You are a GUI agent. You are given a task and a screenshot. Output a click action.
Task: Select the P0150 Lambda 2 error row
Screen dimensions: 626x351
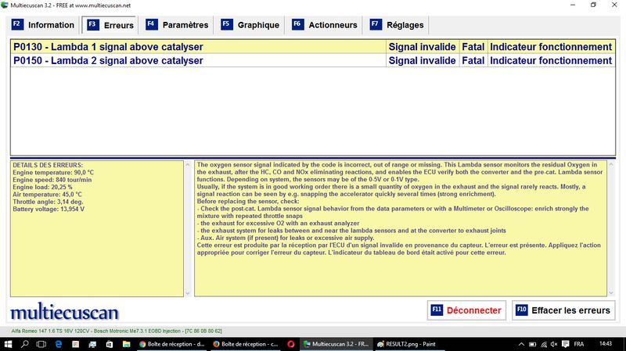[x=312, y=61]
